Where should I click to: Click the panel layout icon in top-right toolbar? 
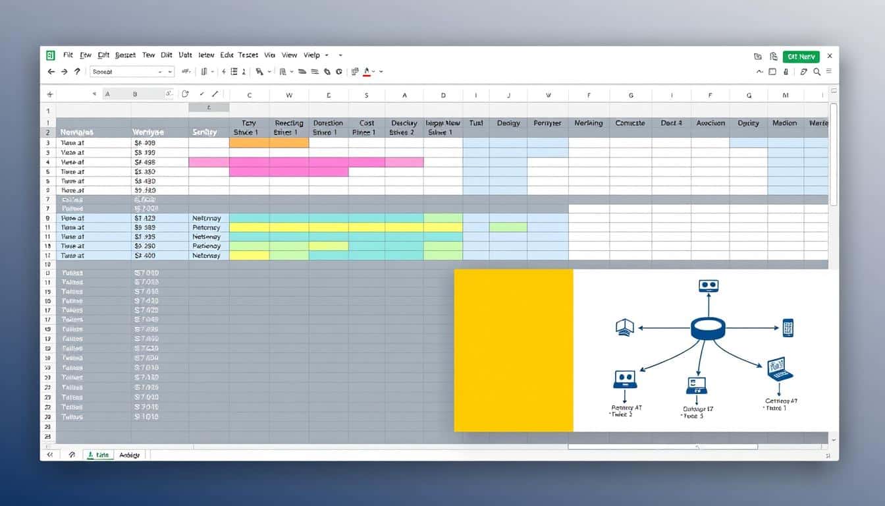(x=773, y=72)
